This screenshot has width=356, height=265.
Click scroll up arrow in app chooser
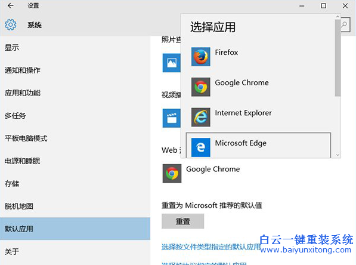click(338, 17)
